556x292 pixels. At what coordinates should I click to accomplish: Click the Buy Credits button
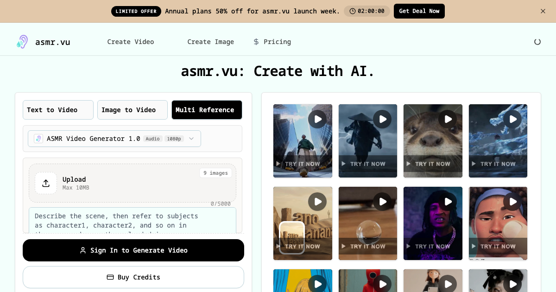(133, 277)
